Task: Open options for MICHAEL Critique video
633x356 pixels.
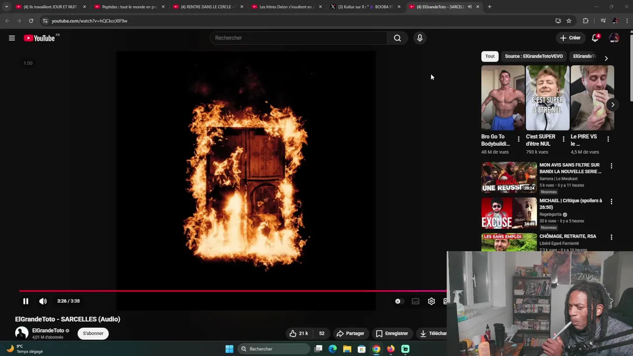Action: [611, 202]
